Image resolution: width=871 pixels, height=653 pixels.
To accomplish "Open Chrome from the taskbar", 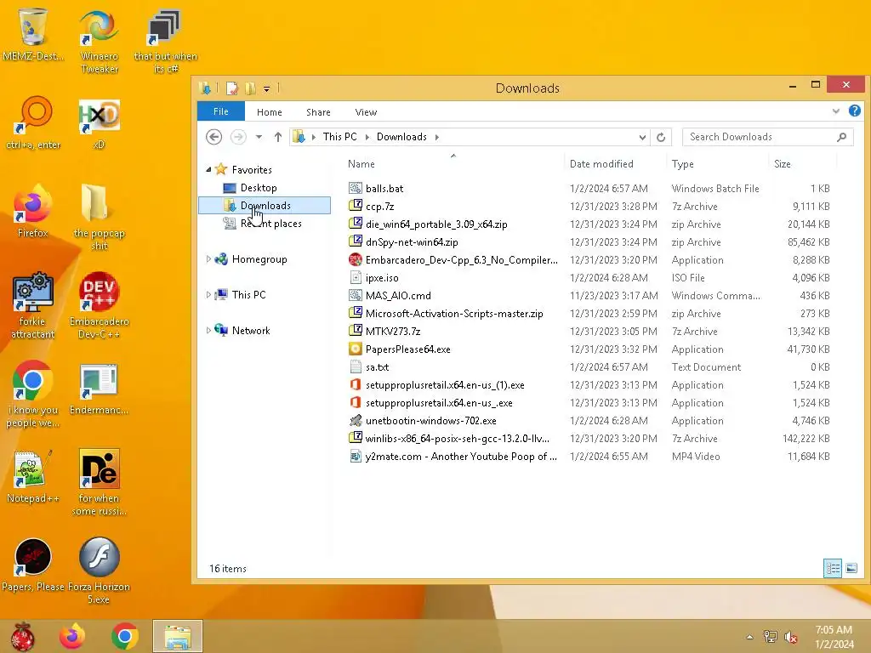I will point(124,636).
